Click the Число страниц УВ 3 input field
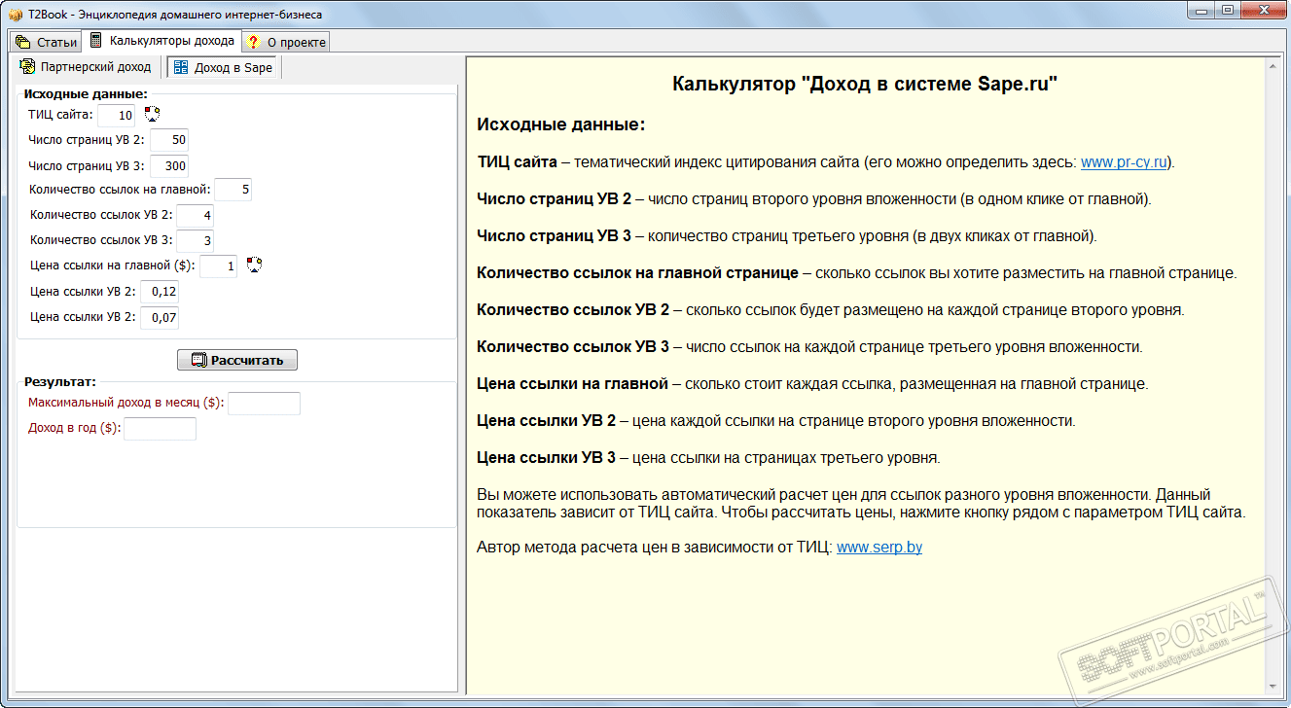 pyautogui.click(x=169, y=166)
